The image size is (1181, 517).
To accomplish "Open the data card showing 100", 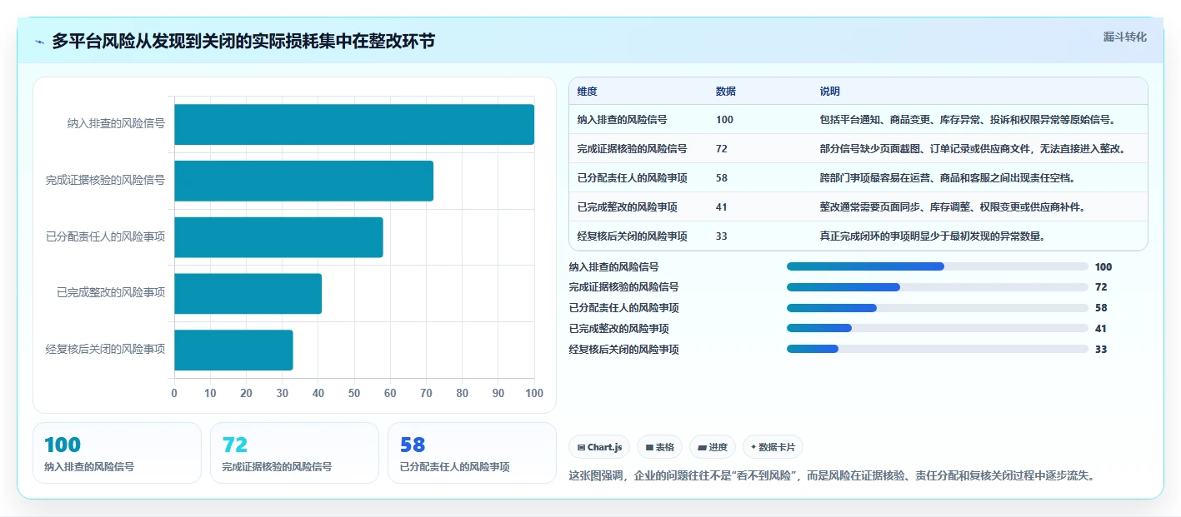I will 117,453.
